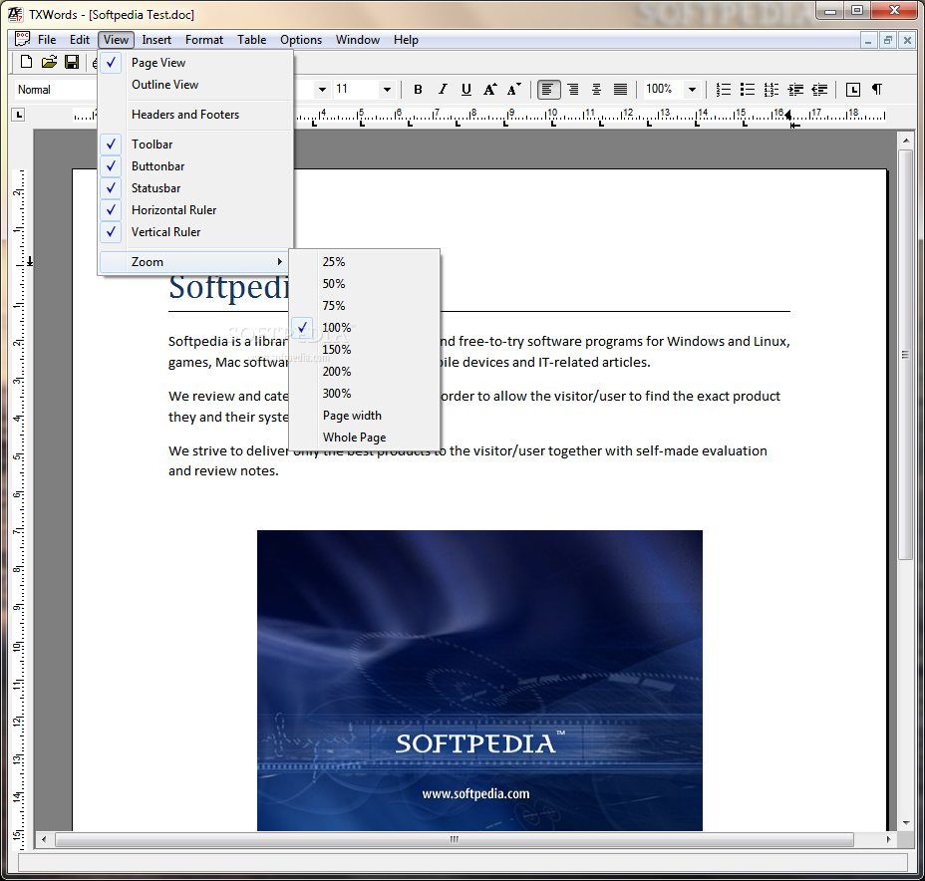Open the Window menu
Image resolution: width=925 pixels, height=881 pixels.
[x=358, y=40]
